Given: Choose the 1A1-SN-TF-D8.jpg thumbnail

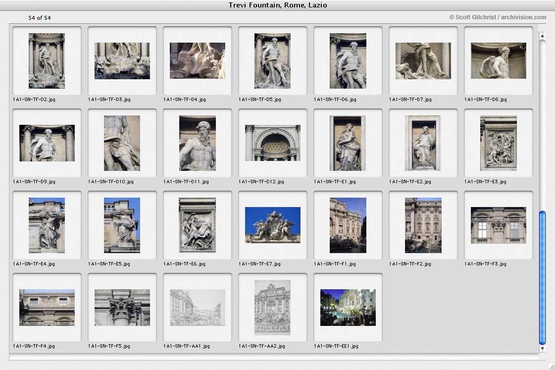Looking at the screenshot, I should click(499, 61).
